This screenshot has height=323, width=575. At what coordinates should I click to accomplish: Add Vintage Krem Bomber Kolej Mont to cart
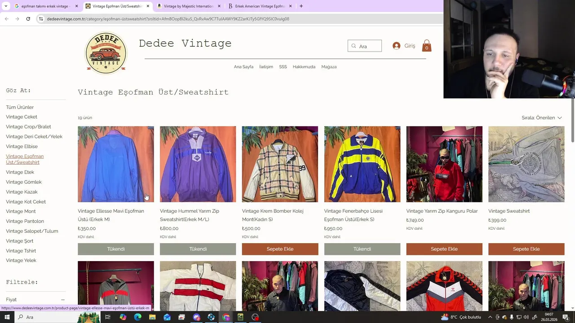click(280, 249)
